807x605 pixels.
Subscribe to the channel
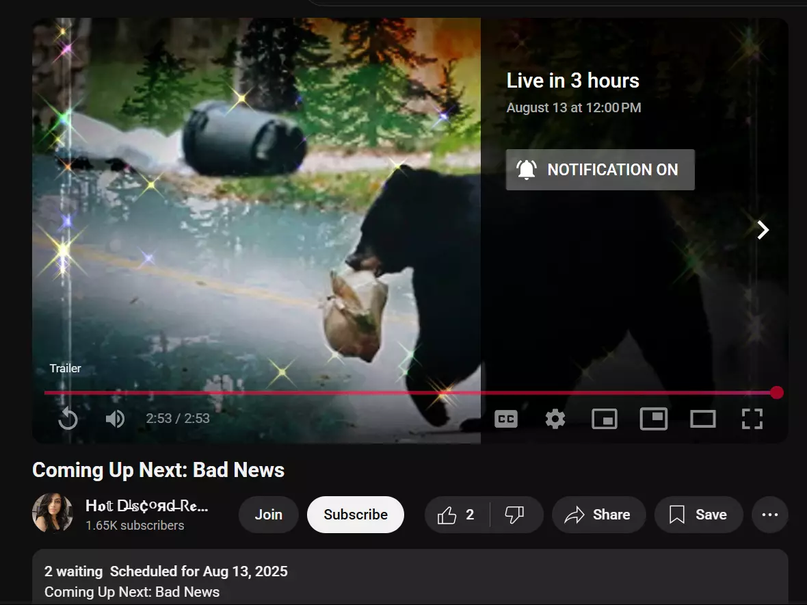click(356, 515)
